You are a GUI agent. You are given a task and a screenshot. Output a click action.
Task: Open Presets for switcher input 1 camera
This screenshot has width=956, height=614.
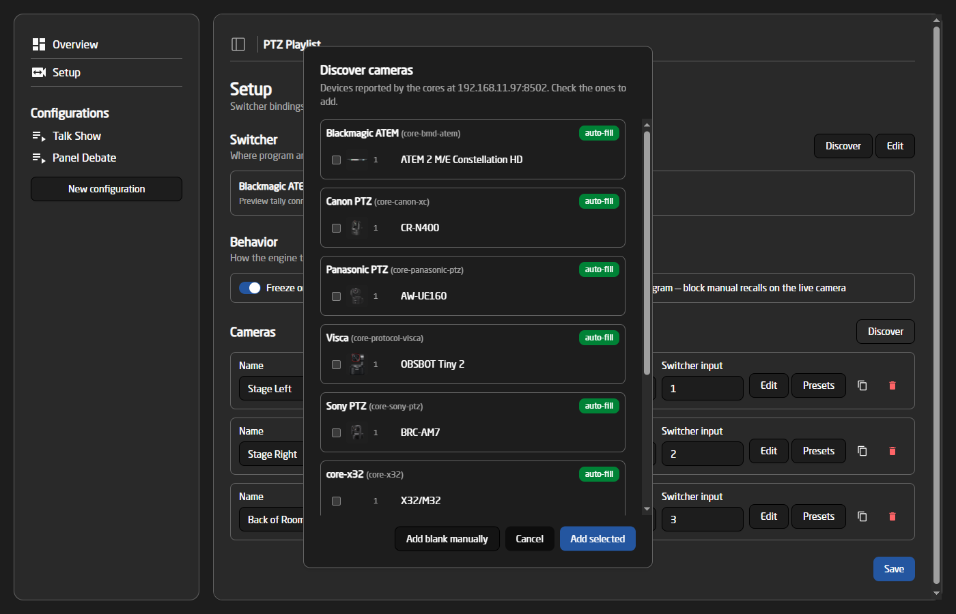(x=819, y=385)
